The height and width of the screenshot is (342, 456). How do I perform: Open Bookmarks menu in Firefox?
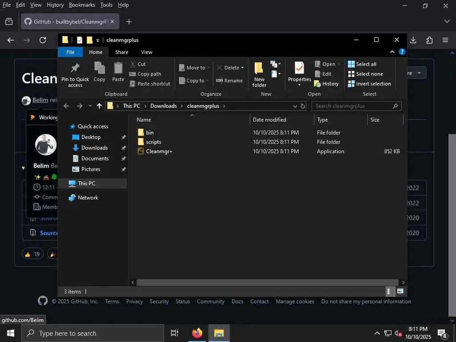point(82,5)
